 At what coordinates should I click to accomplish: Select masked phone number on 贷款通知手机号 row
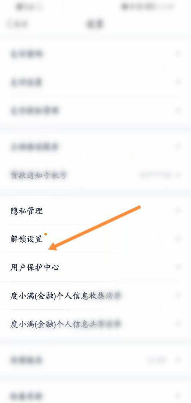[155, 175]
